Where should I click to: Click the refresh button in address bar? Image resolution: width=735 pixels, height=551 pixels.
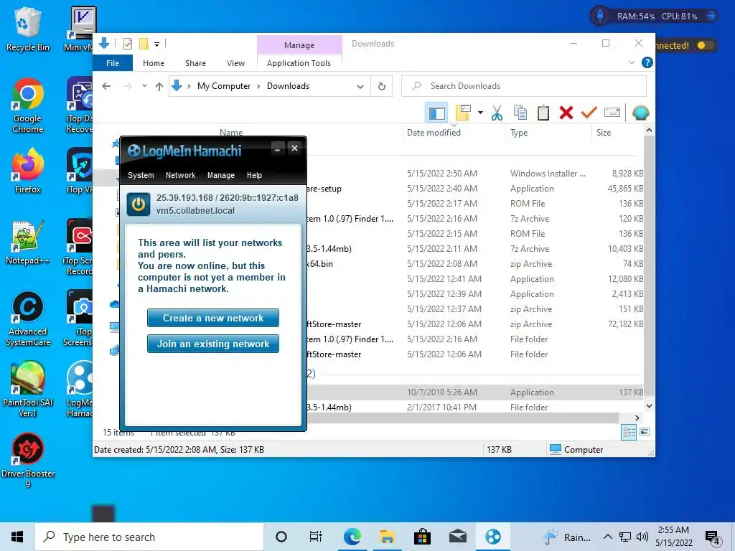coord(382,86)
